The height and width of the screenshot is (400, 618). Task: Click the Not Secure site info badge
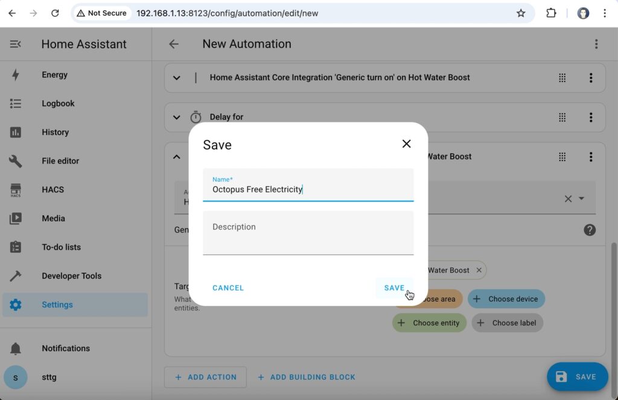click(101, 13)
